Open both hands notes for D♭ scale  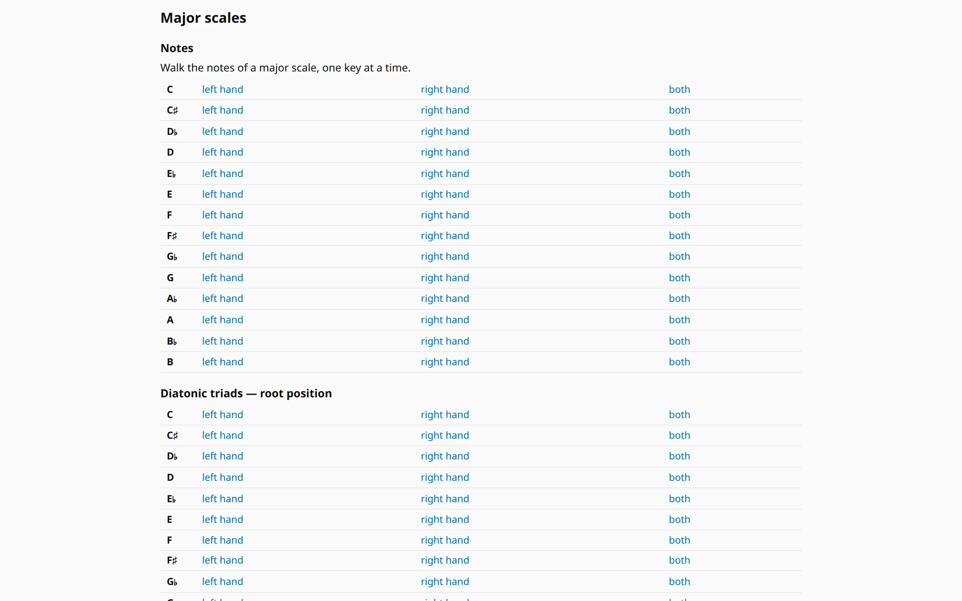click(679, 132)
